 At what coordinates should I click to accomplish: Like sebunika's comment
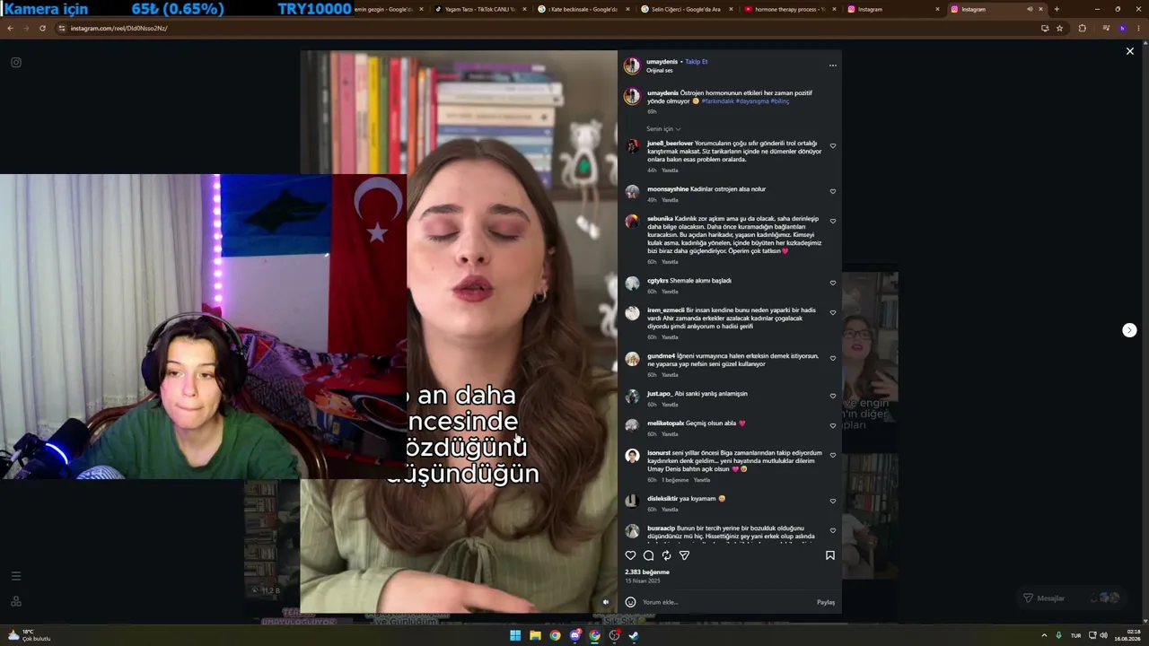pos(832,221)
